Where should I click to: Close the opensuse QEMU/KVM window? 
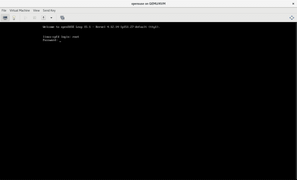293,3
